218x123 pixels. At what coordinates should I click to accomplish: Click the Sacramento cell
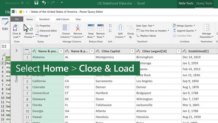(x=115, y=81)
